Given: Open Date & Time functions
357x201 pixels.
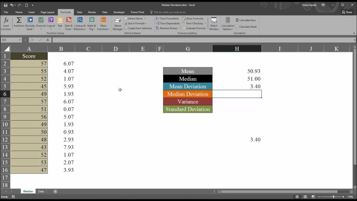Looking at the screenshot, I should point(69,24).
